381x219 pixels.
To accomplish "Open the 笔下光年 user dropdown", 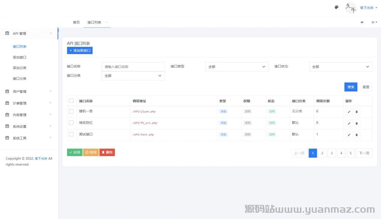I will tap(368, 8).
